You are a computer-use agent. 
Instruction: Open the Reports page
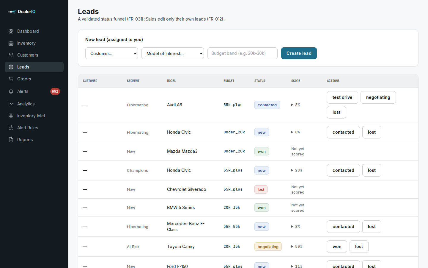click(34, 140)
